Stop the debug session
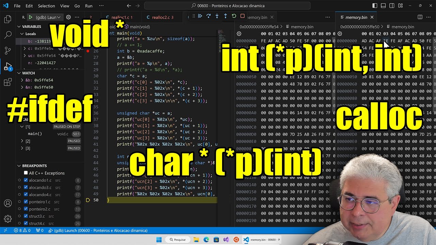Image resolution: width=436 pixels, height=245 pixels. point(243,16)
